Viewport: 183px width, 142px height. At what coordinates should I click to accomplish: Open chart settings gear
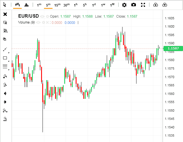124,5
